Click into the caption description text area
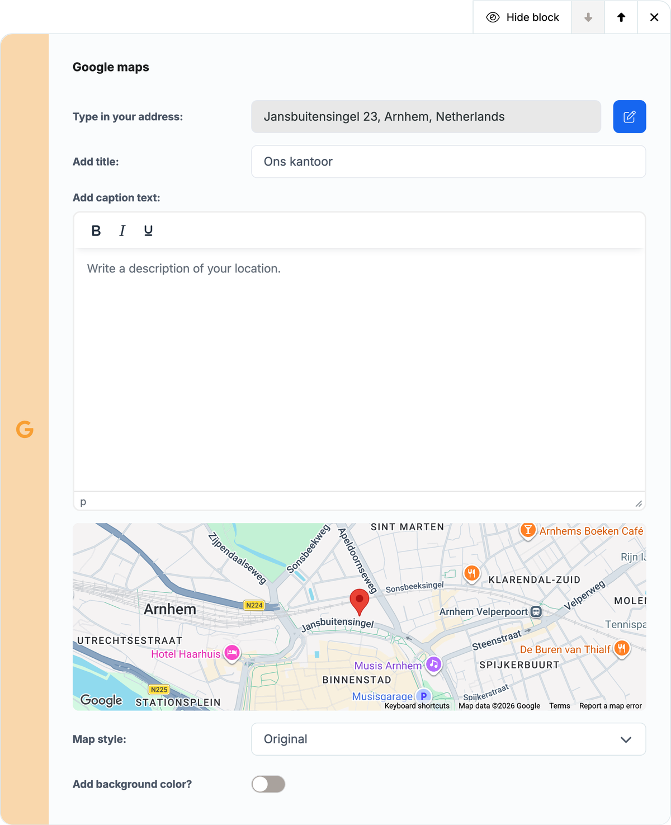This screenshot has height=825, width=671. tap(359, 369)
